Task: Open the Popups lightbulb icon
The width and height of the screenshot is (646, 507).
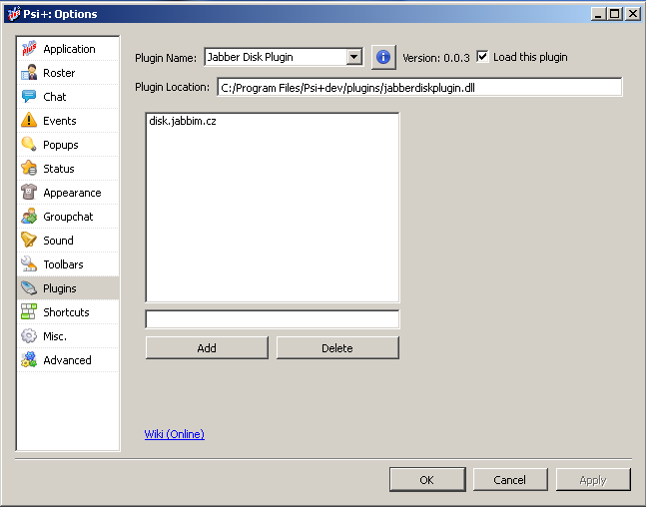Action: 29,145
